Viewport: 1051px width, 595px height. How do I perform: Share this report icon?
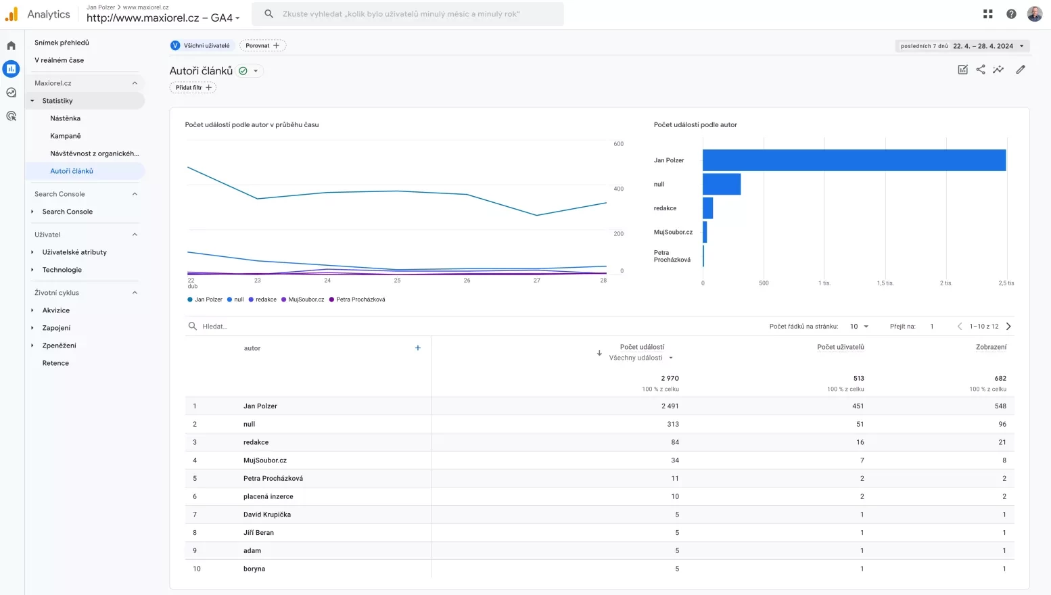981,70
